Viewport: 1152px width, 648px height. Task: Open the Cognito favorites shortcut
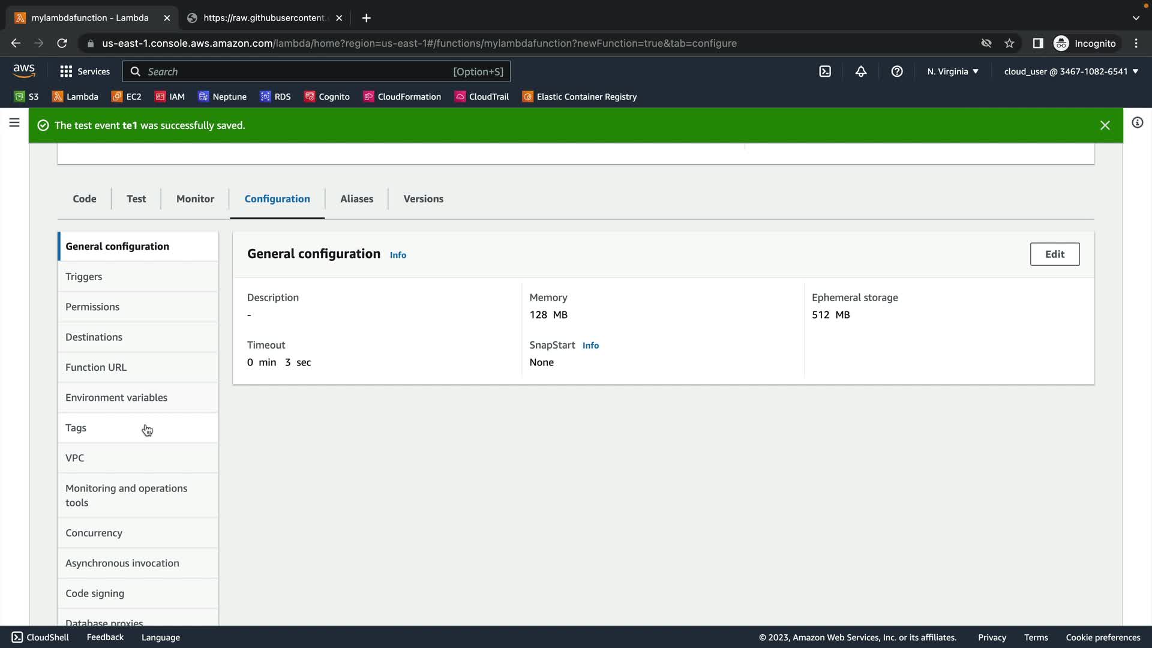coord(327,97)
